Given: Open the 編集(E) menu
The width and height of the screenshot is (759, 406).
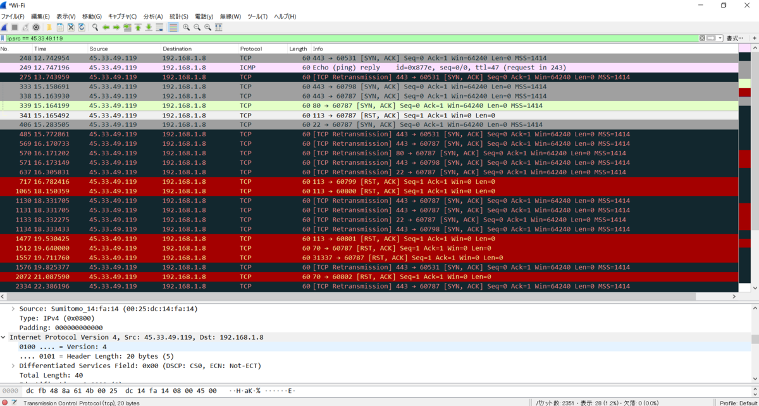Looking at the screenshot, I should tap(40, 16).
